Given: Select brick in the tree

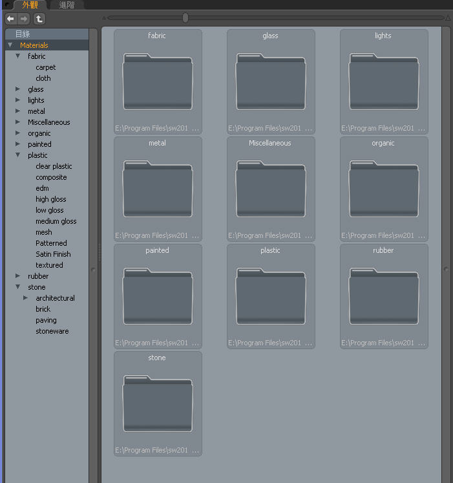Looking at the screenshot, I should pos(43,309).
